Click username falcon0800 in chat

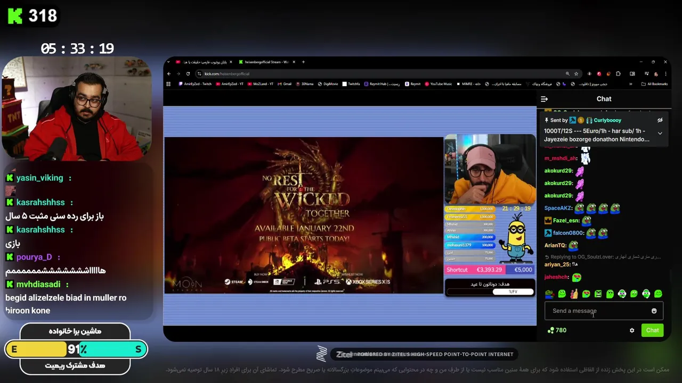click(x=568, y=233)
